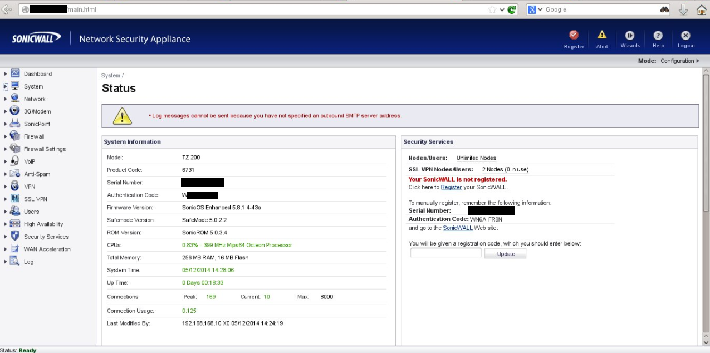Open the Log menu item
The width and height of the screenshot is (710, 353).
(x=28, y=262)
